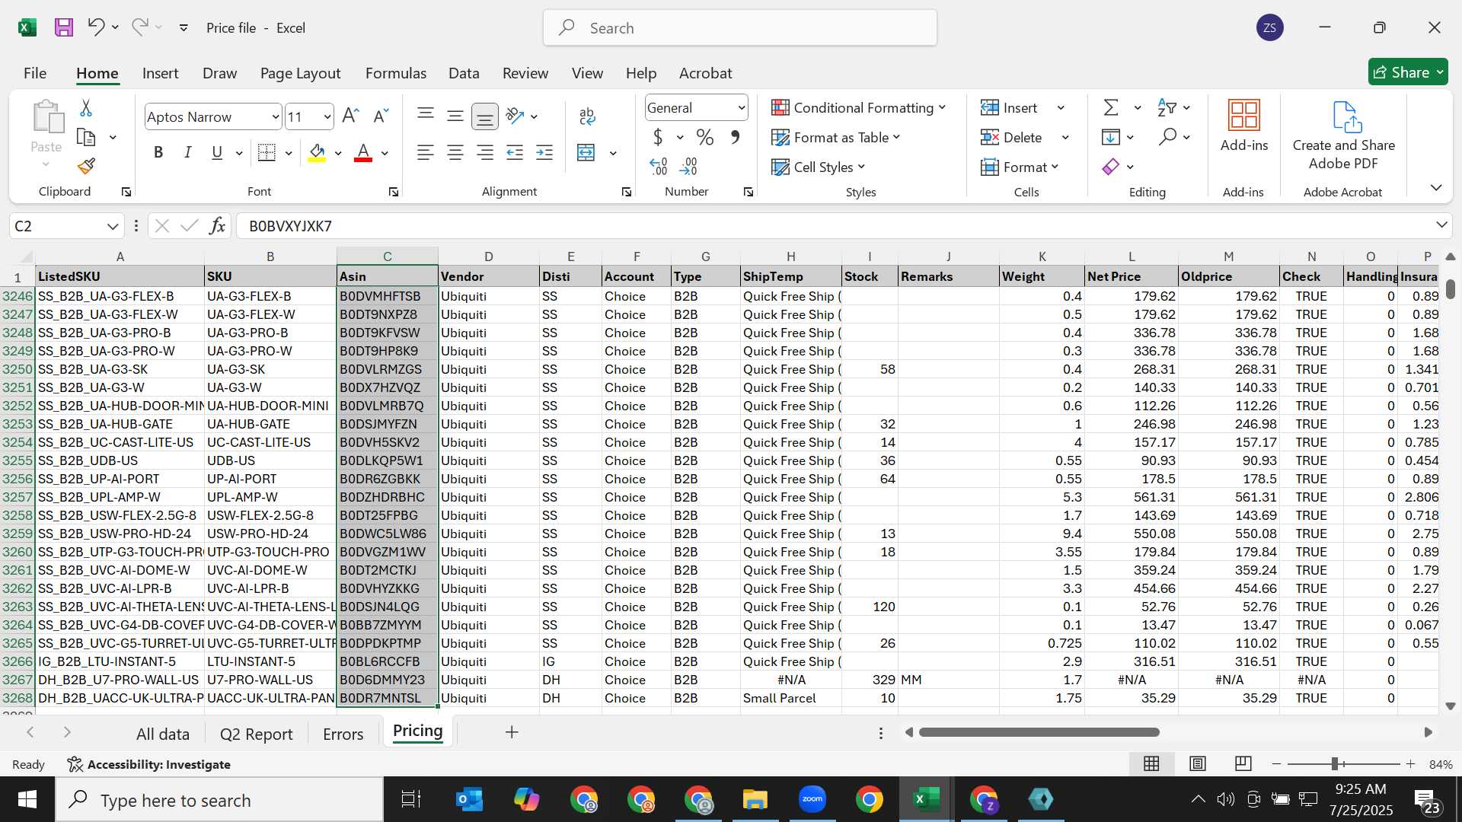This screenshot has width=1462, height=822.
Task: Click the Save icon in title bar
Action: (x=64, y=27)
